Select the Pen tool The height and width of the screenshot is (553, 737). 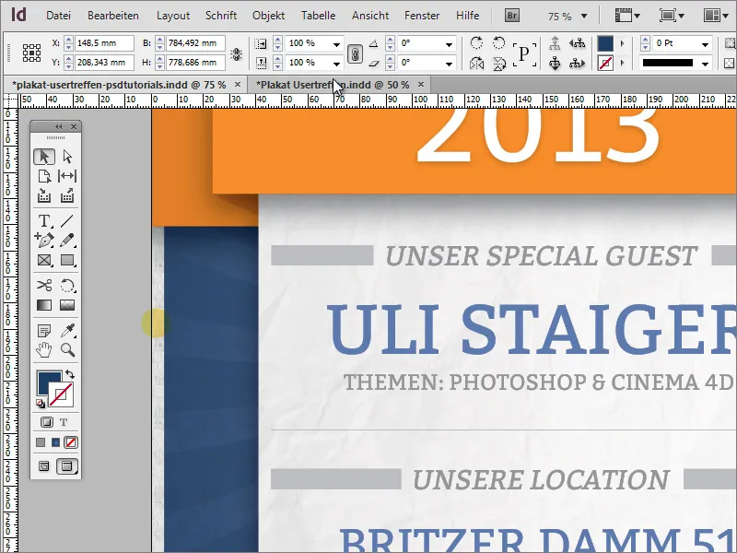(44, 240)
